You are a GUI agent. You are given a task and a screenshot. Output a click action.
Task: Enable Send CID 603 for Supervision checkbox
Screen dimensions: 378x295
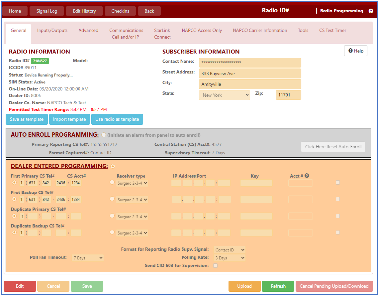click(x=215, y=265)
